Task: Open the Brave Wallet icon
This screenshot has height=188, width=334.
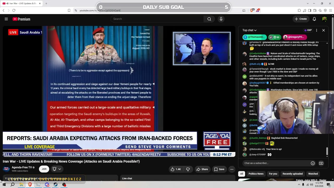Action: tap(315, 10)
